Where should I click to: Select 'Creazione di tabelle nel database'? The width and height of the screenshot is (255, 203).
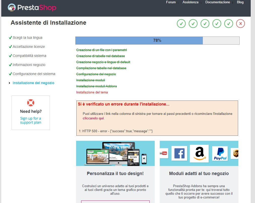[x=101, y=56]
